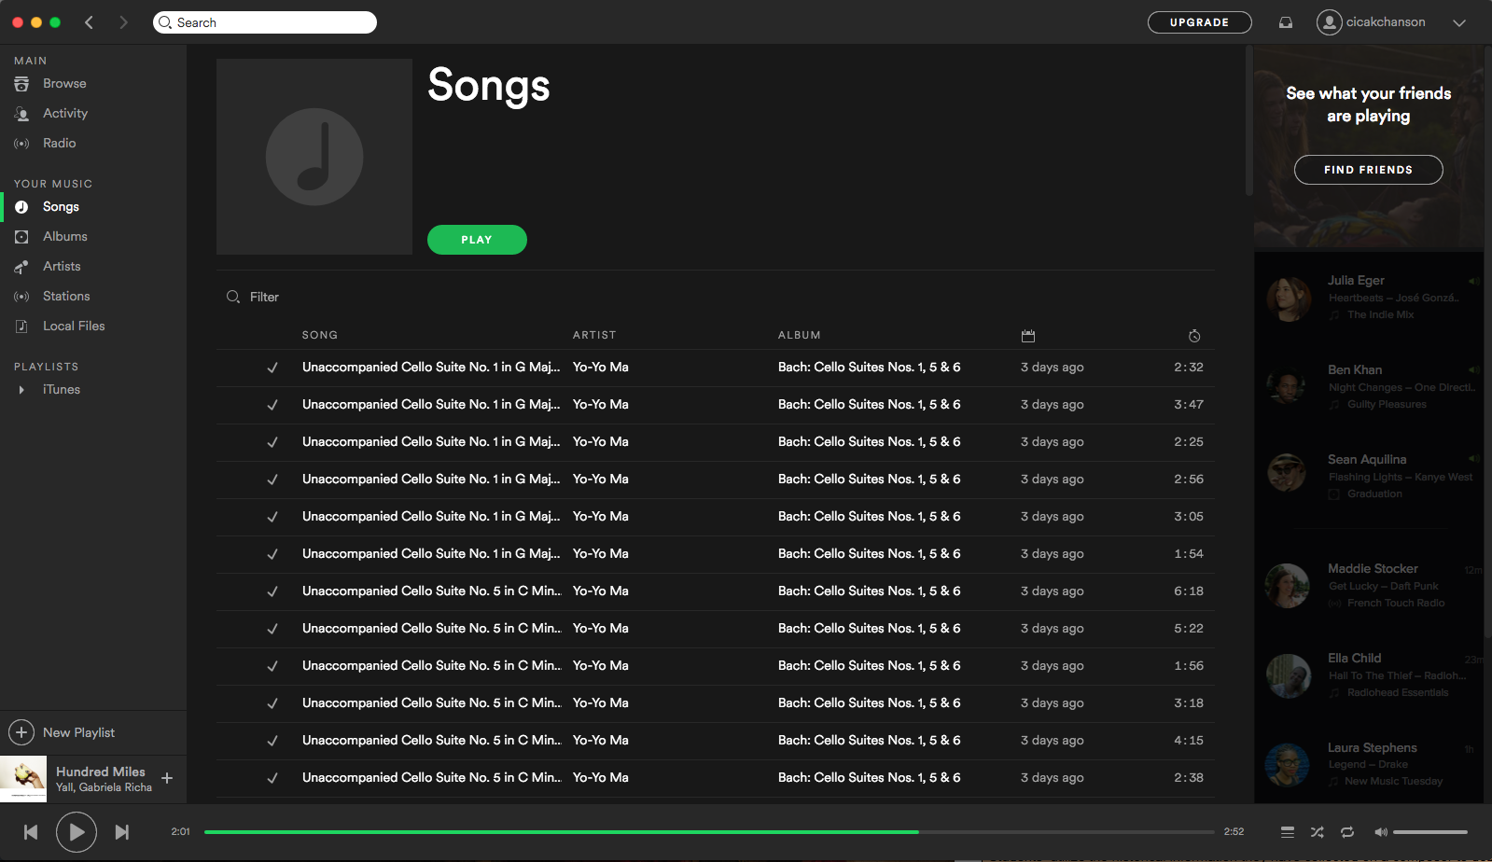This screenshot has width=1492, height=862.
Task: Sort by the Song column header
Action: pyautogui.click(x=320, y=335)
